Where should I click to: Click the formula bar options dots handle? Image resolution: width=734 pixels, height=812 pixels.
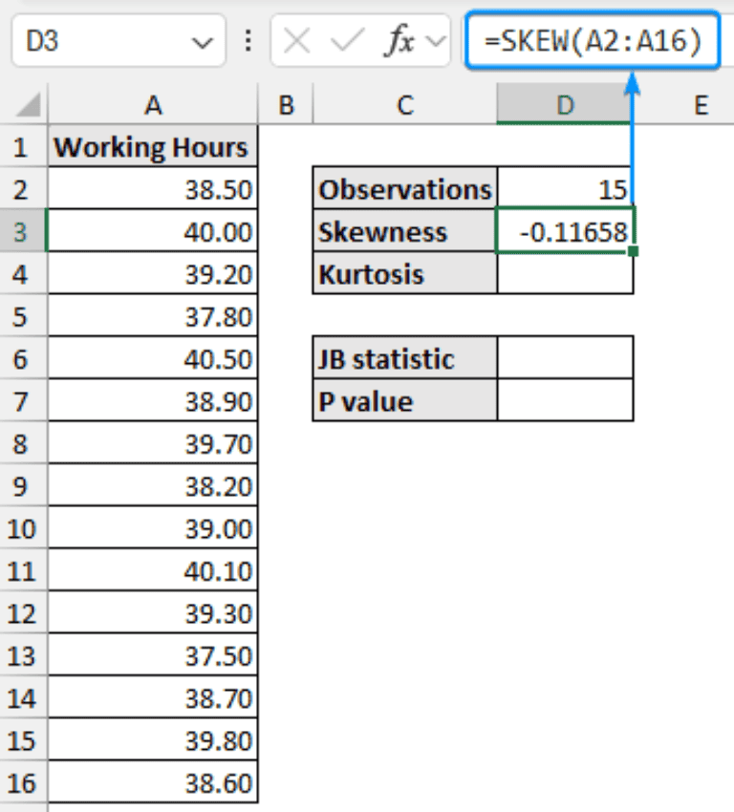click(248, 42)
